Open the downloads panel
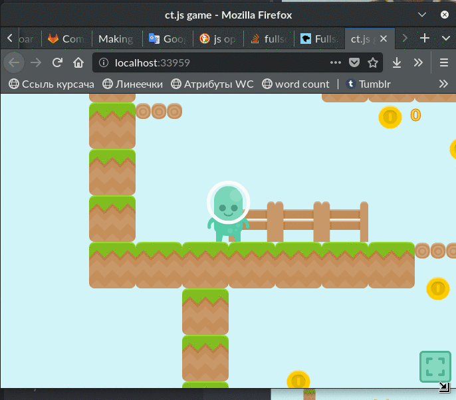The height and width of the screenshot is (400, 456). coord(397,62)
